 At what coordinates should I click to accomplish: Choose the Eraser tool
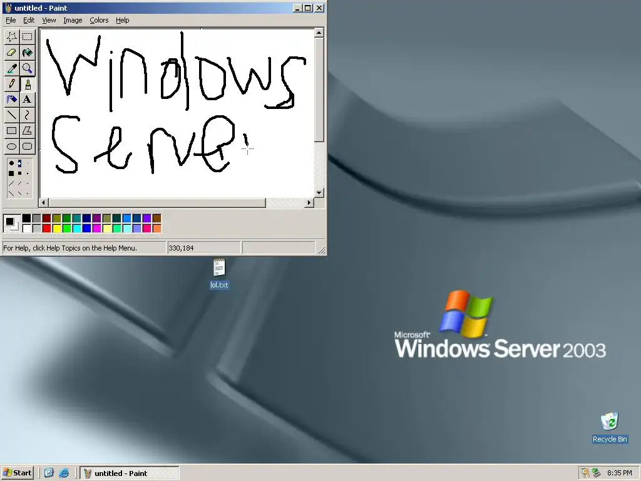pyautogui.click(x=11, y=53)
